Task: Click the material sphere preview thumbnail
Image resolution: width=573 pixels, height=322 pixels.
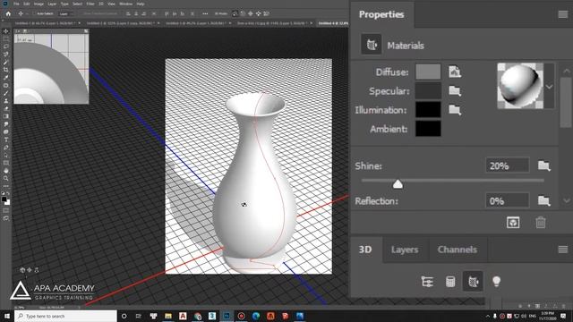Action: click(x=520, y=86)
